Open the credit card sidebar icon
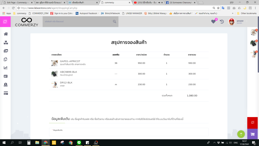The width and height of the screenshot is (259, 146). pos(6,93)
